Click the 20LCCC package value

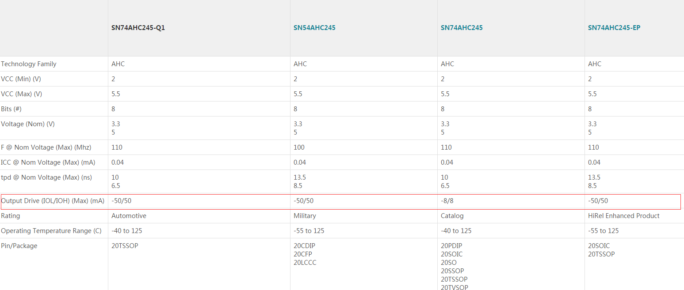point(305,263)
